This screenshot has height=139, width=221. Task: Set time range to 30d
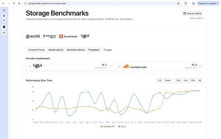[178, 80]
